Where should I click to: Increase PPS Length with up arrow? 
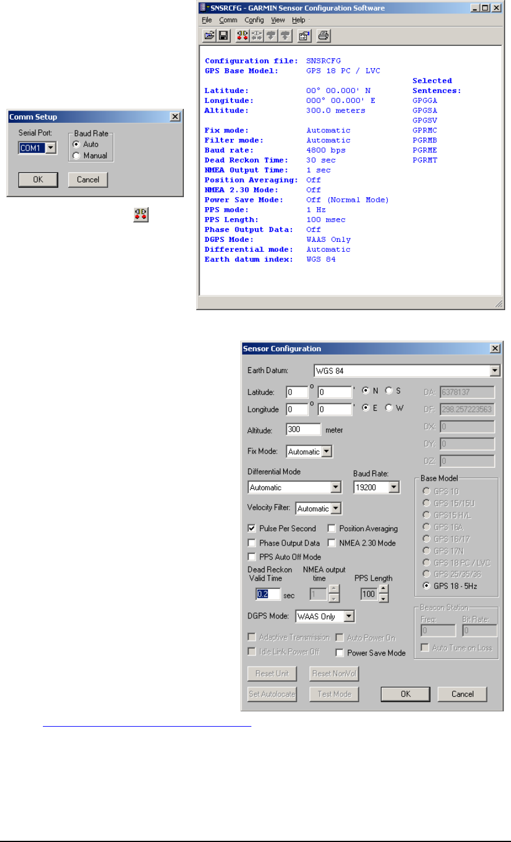[x=384, y=589]
